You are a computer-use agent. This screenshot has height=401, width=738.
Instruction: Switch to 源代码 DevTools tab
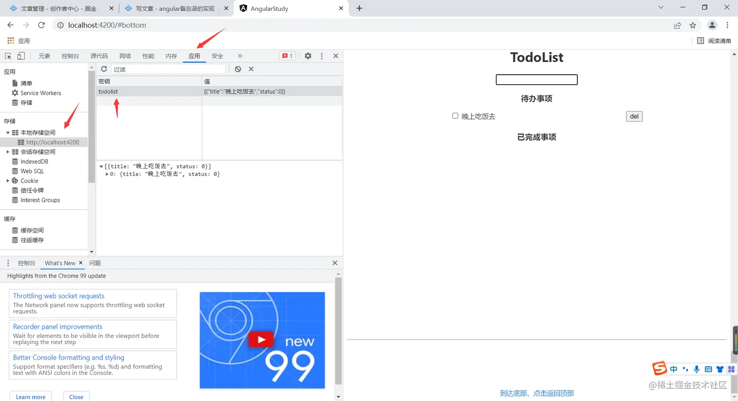point(99,56)
